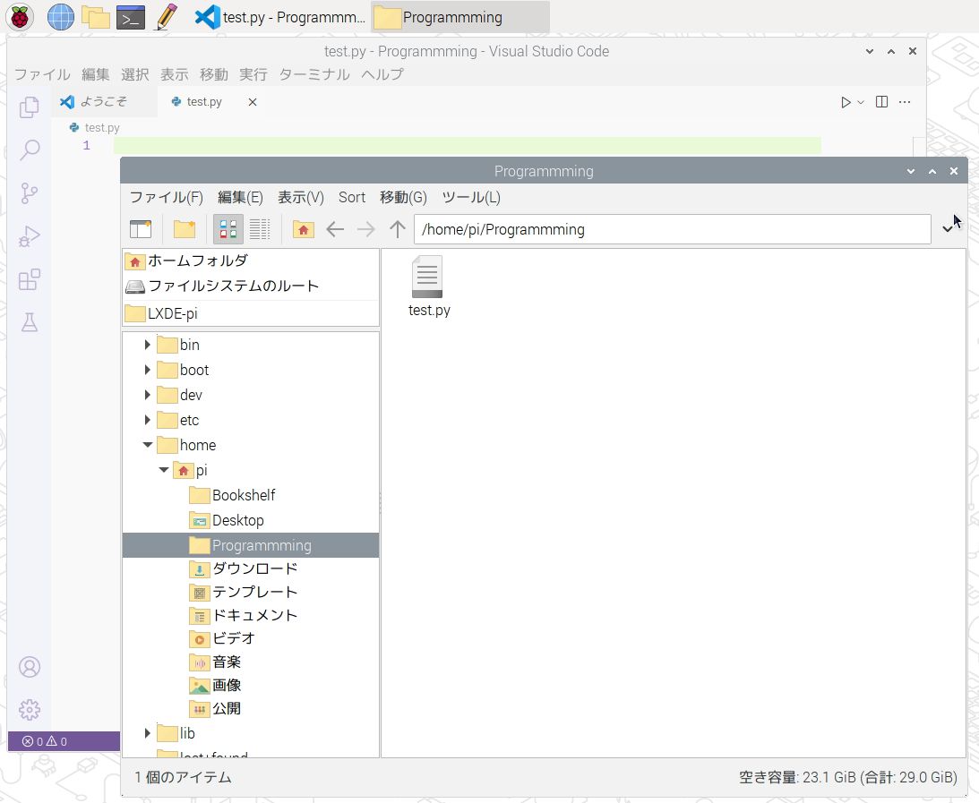This screenshot has height=803, width=979.
Task: Click the back navigation arrow
Action: (x=335, y=229)
